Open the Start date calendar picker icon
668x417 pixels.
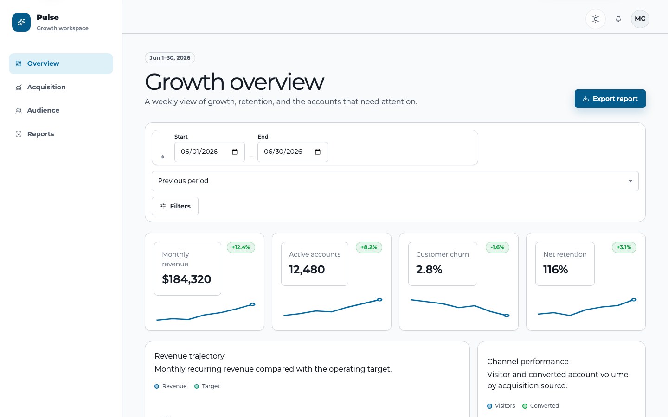(x=235, y=152)
